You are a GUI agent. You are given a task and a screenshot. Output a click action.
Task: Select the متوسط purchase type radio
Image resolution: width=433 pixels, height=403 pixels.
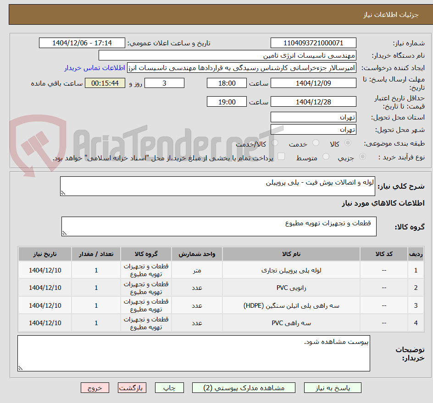326,157
